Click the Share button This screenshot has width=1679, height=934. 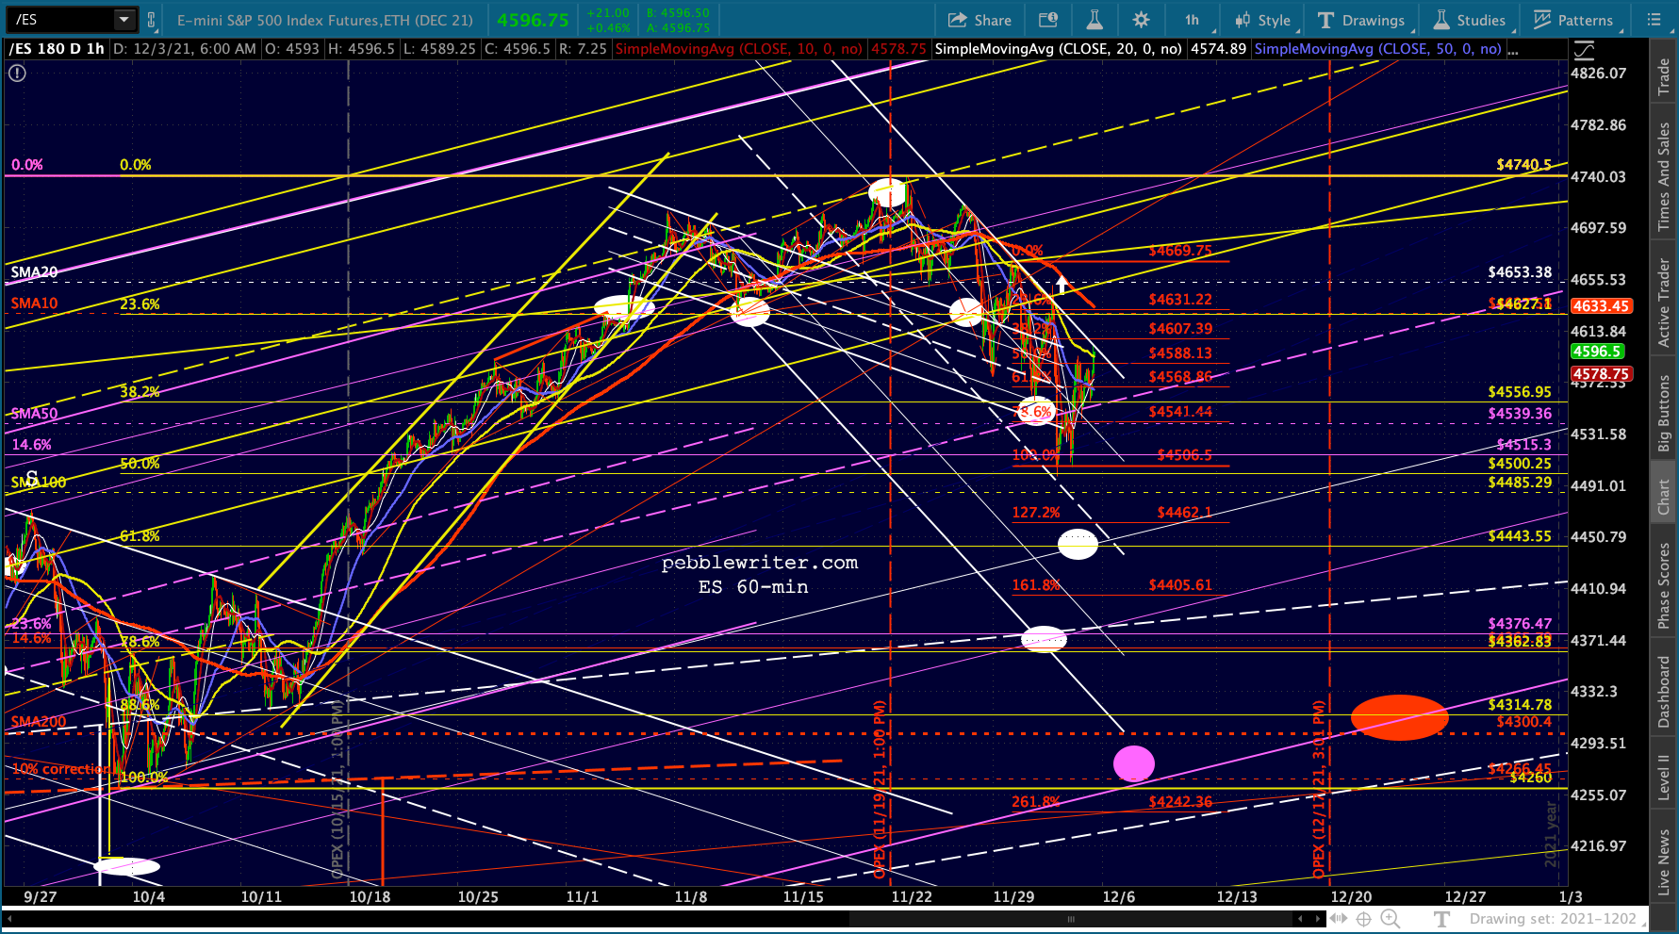pyautogui.click(x=979, y=20)
